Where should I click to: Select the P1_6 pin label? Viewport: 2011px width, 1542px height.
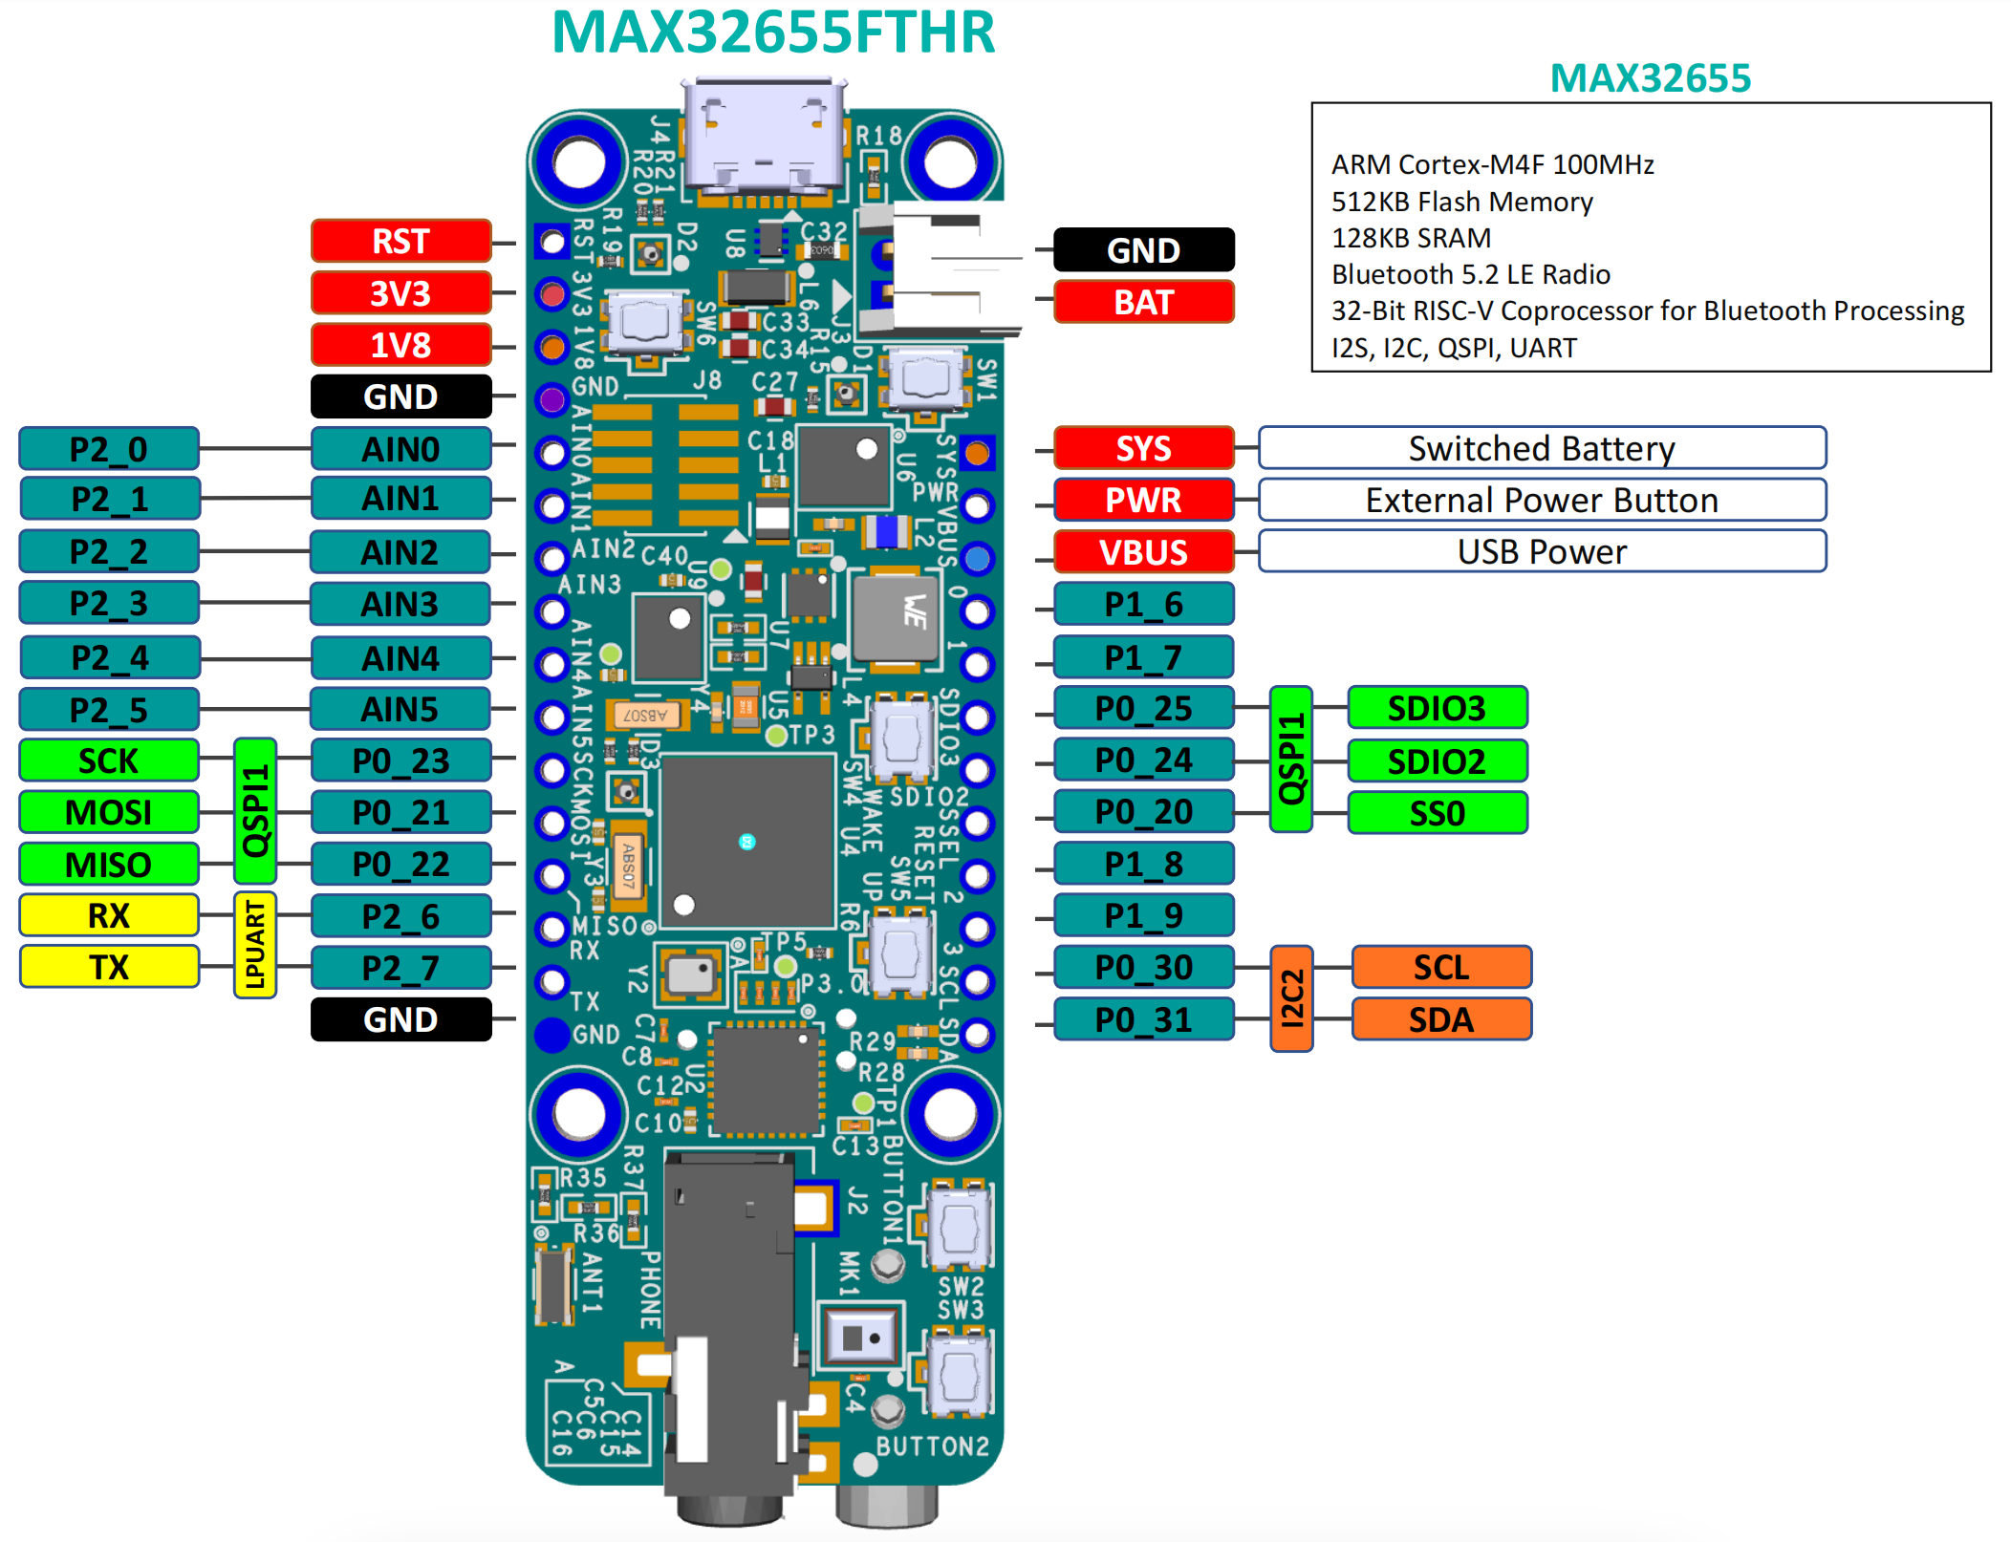coord(1144,604)
